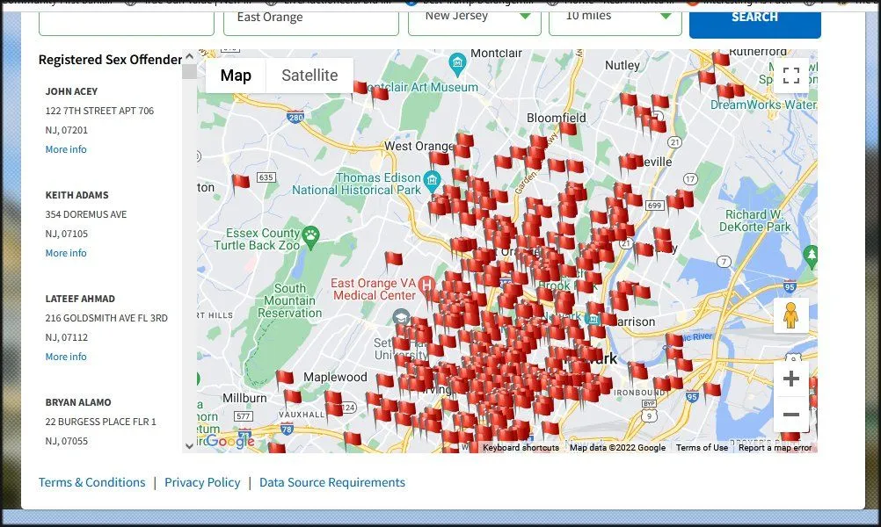
Task: Select Essex County Turtle Back Zoo paw icon
Action: pyautogui.click(x=311, y=235)
